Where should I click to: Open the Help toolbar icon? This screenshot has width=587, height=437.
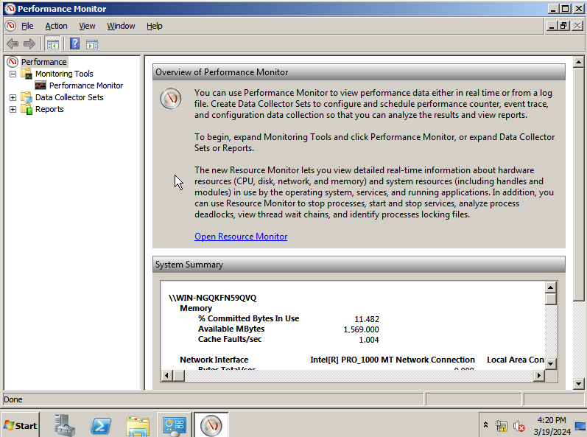(75, 43)
